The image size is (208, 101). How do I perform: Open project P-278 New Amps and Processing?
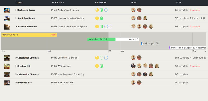coord(68,74)
